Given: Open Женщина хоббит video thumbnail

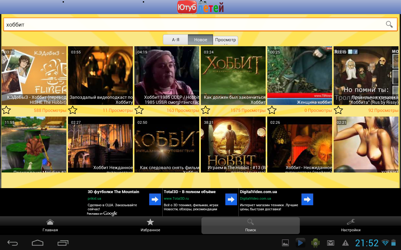Looking at the screenshot, I should (299, 76).
